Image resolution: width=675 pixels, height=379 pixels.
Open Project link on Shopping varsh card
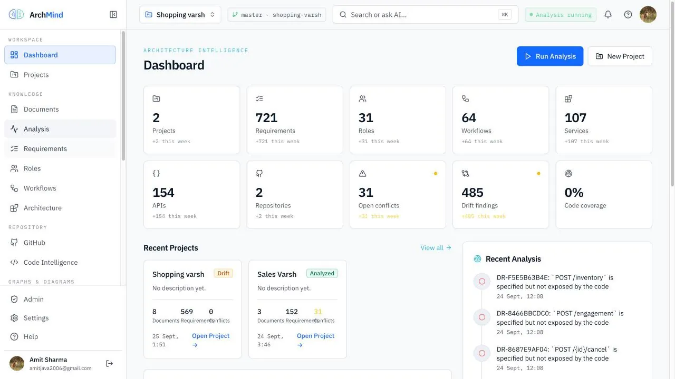coord(211,340)
